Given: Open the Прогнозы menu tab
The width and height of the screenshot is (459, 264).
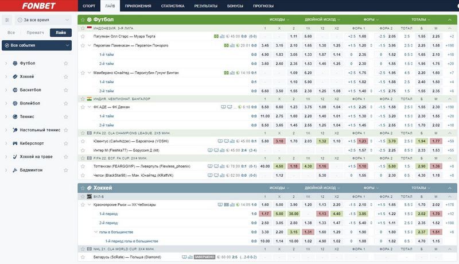Looking at the screenshot, I should 263,6.
